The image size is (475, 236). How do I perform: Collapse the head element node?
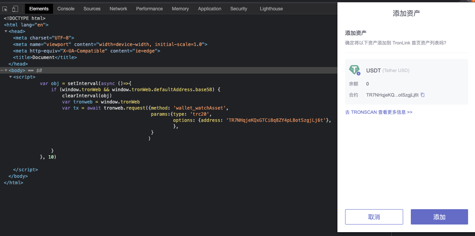point(6,31)
